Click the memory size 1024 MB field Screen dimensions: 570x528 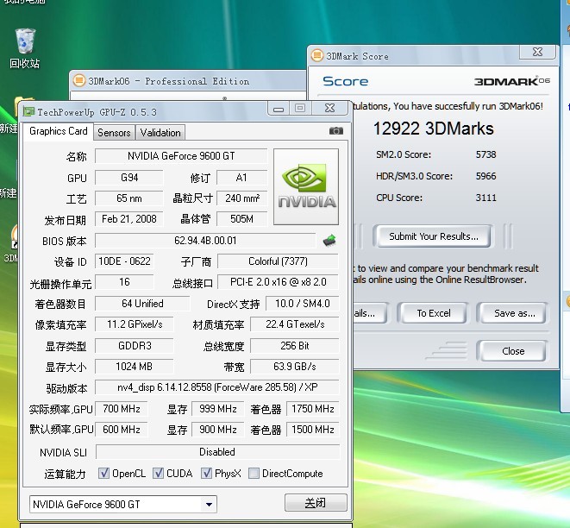click(x=135, y=366)
